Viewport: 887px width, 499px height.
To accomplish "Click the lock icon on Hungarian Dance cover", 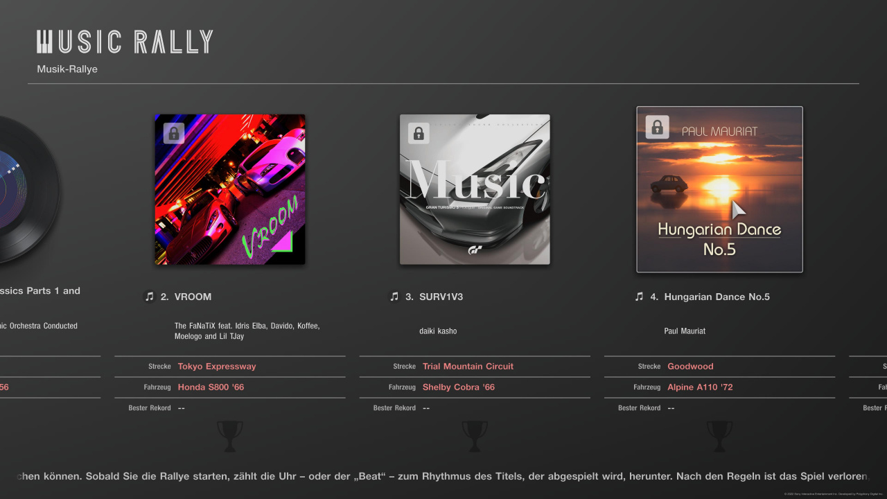I will (657, 128).
